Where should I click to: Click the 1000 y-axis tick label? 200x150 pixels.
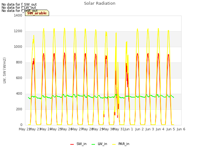tap(18, 47)
